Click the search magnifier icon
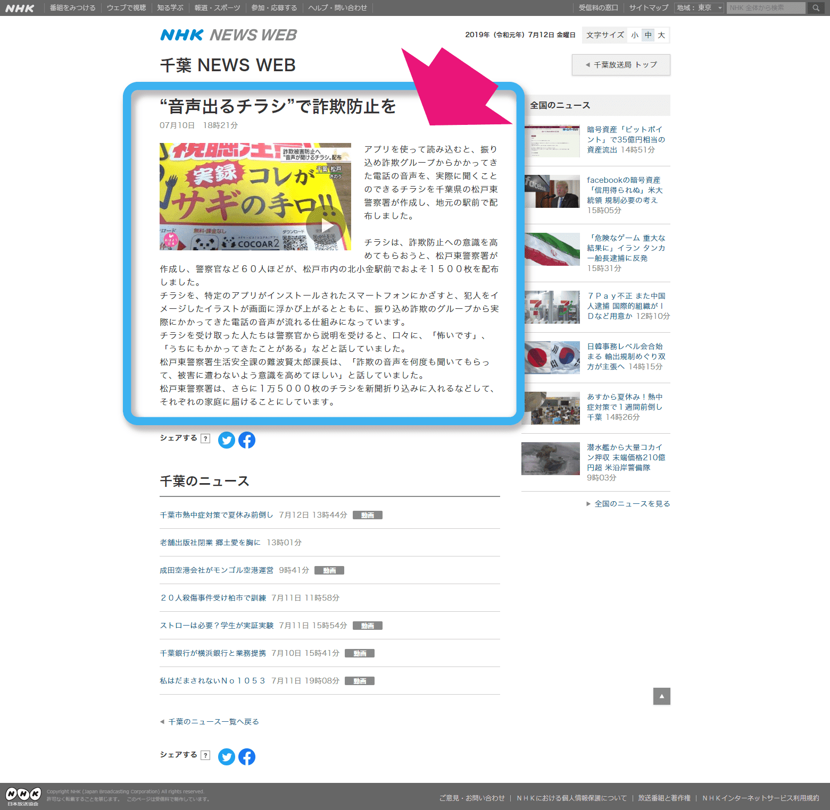830x810 pixels. pyautogui.click(x=816, y=8)
